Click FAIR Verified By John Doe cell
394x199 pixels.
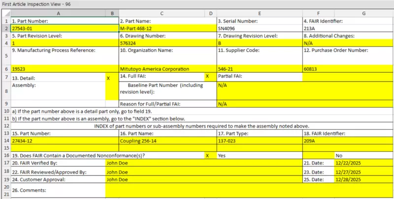[204, 163]
